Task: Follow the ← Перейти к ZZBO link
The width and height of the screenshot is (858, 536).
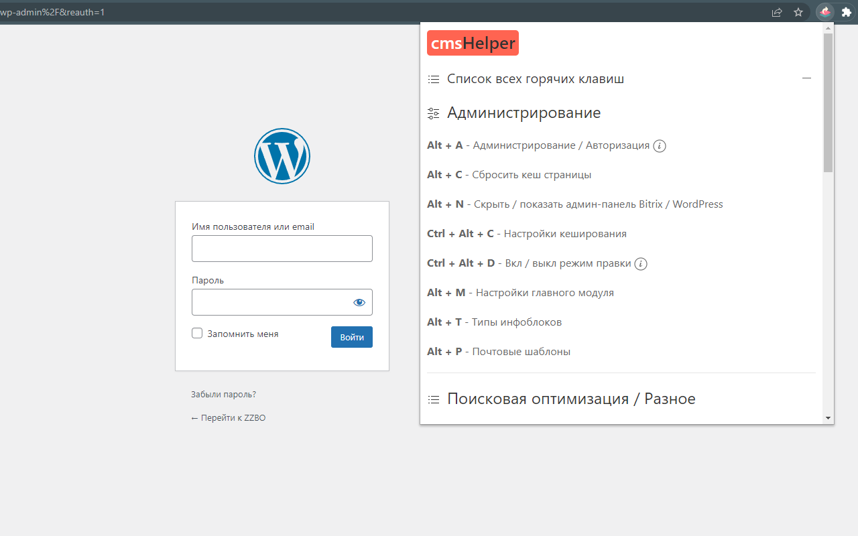Action: (229, 418)
